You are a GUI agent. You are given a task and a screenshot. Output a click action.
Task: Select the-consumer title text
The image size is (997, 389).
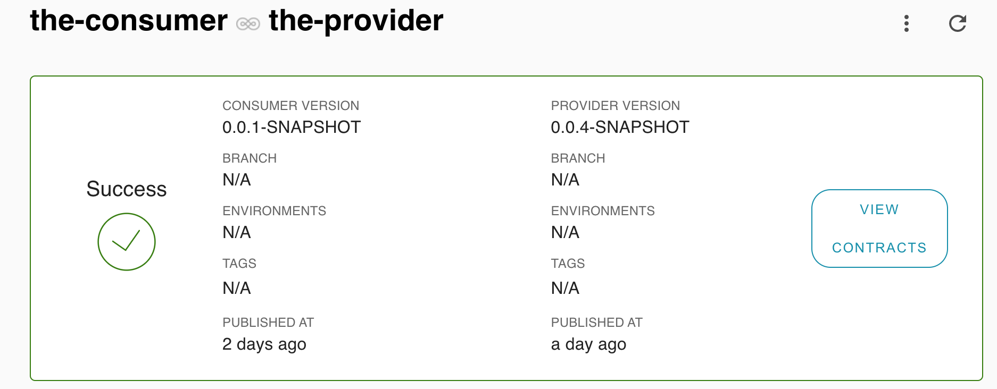click(129, 21)
